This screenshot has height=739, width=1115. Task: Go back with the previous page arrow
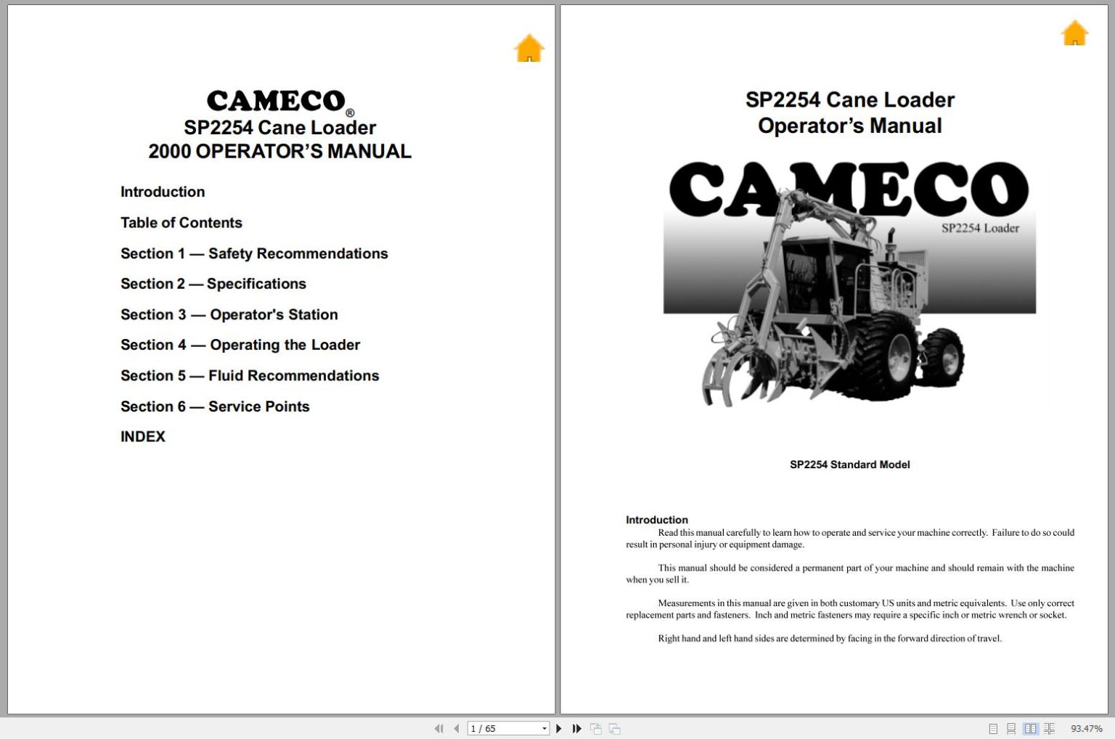click(457, 728)
